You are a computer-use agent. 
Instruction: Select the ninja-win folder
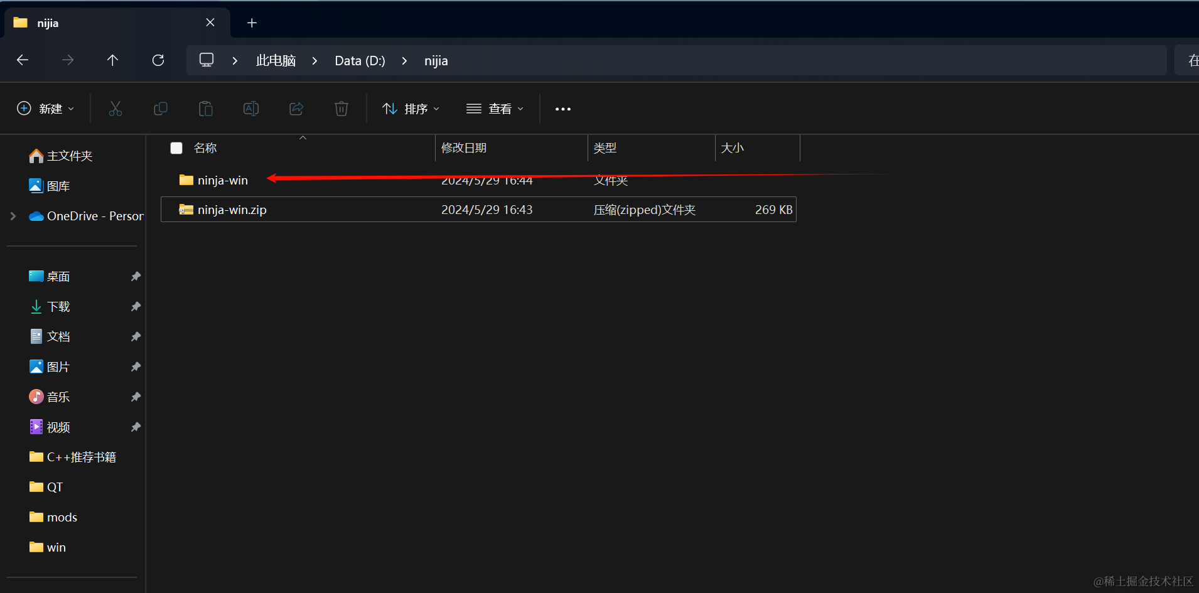(x=478, y=180)
